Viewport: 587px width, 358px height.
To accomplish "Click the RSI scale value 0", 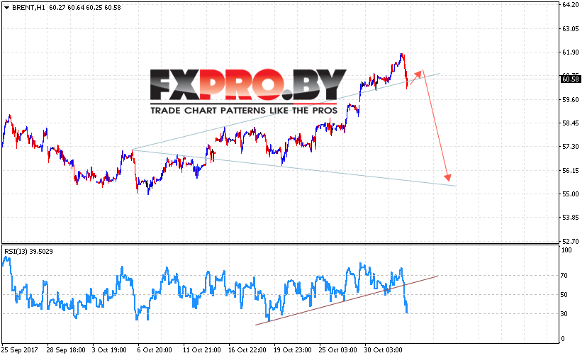I will click(563, 339).
